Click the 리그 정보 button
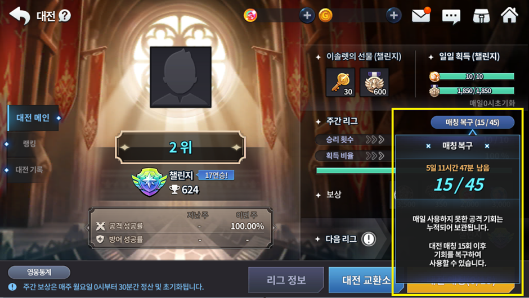529x298 pixels. pos(286,280)
